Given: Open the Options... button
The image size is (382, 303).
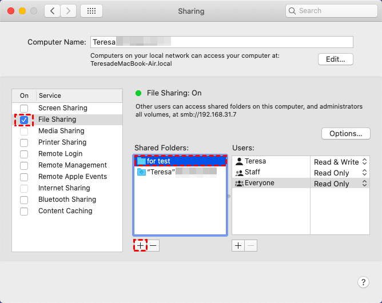Looking at the screenshot, I should point(346,134).
